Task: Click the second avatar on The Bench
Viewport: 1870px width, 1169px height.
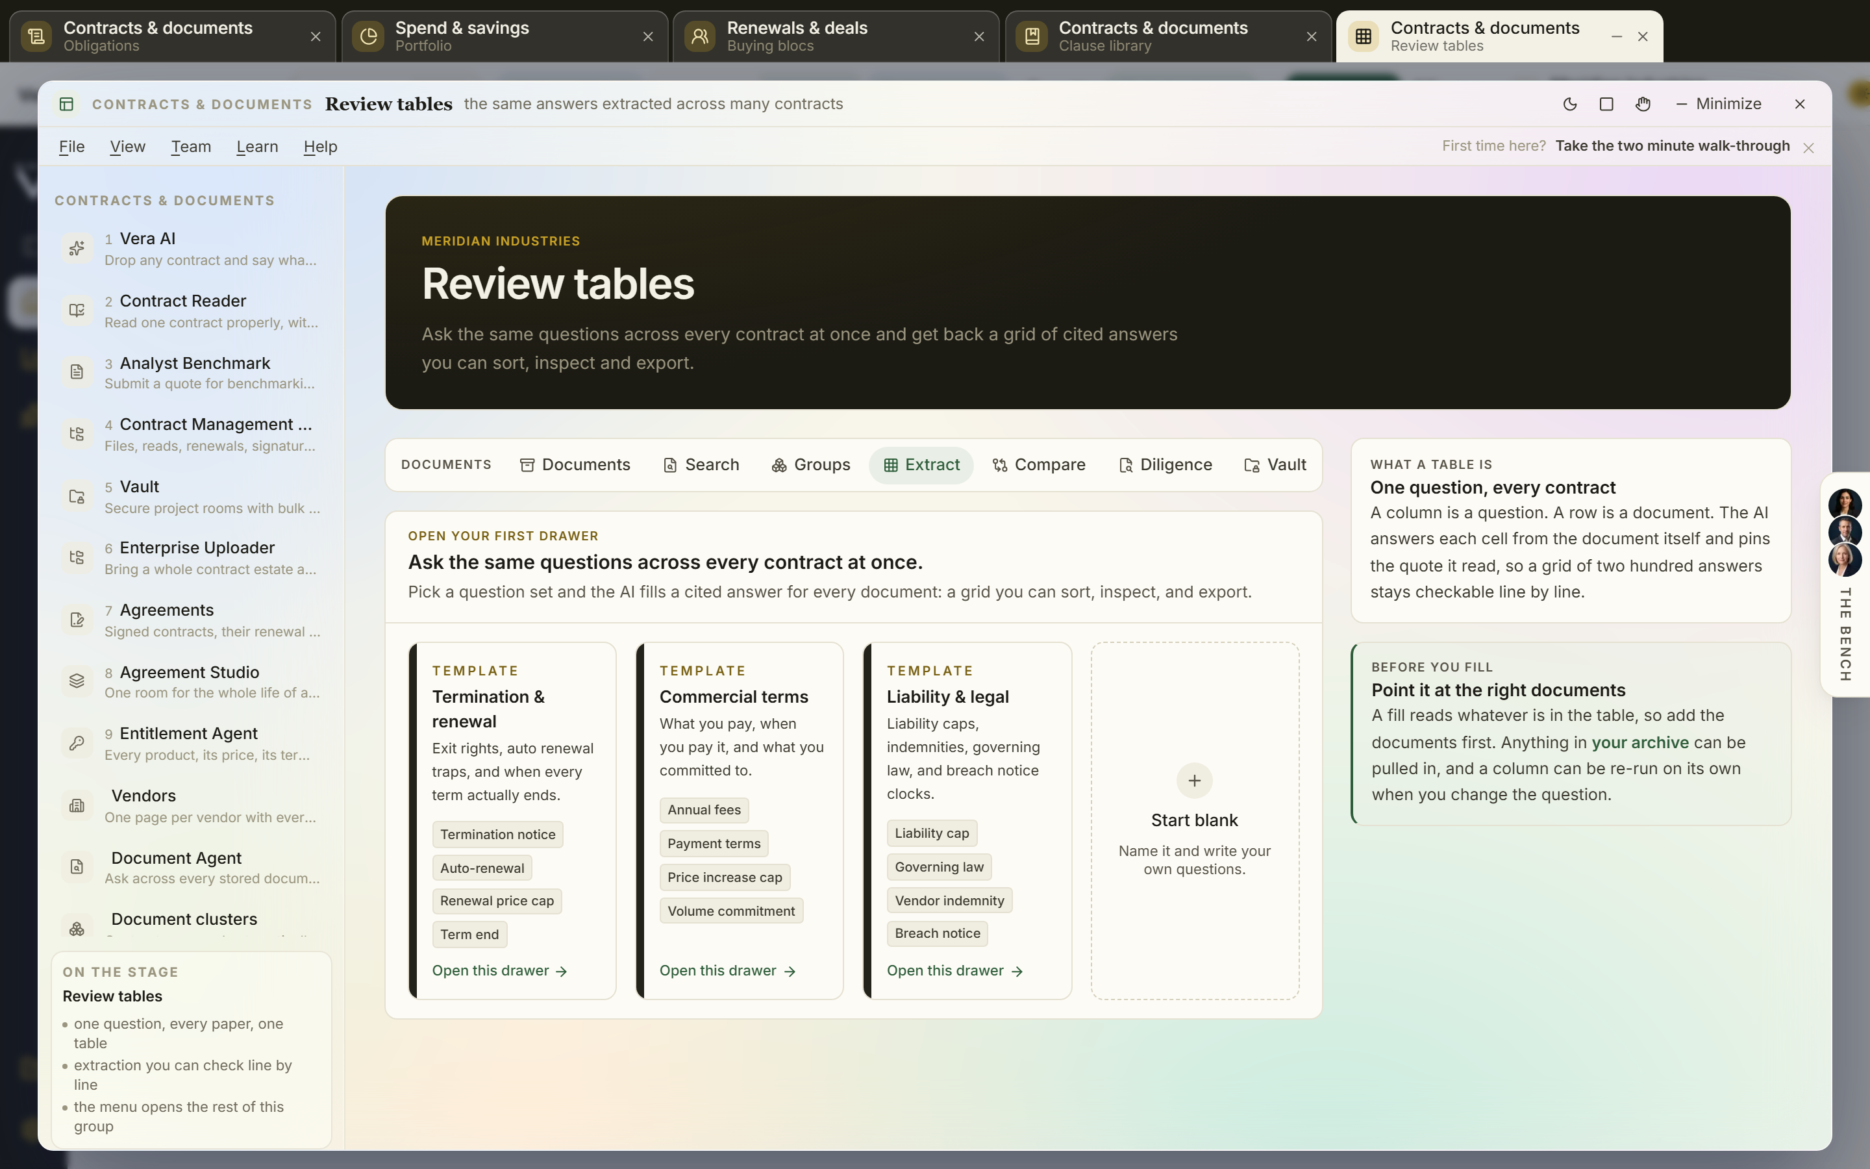Action: click(1845, 532)
